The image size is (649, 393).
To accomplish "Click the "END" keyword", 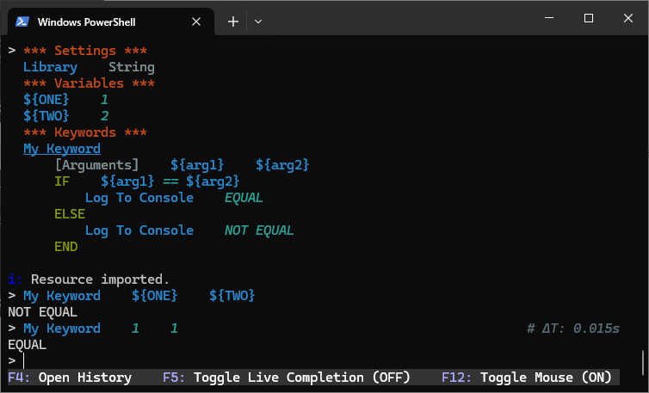I will coord(65,247).
